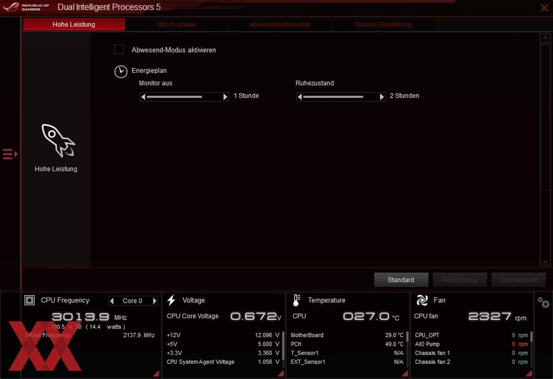The height and width of the screenshot is (379, 553).
Task: Open the Abwesenheitsmodus tab
Action: click(x=280, y=24)
